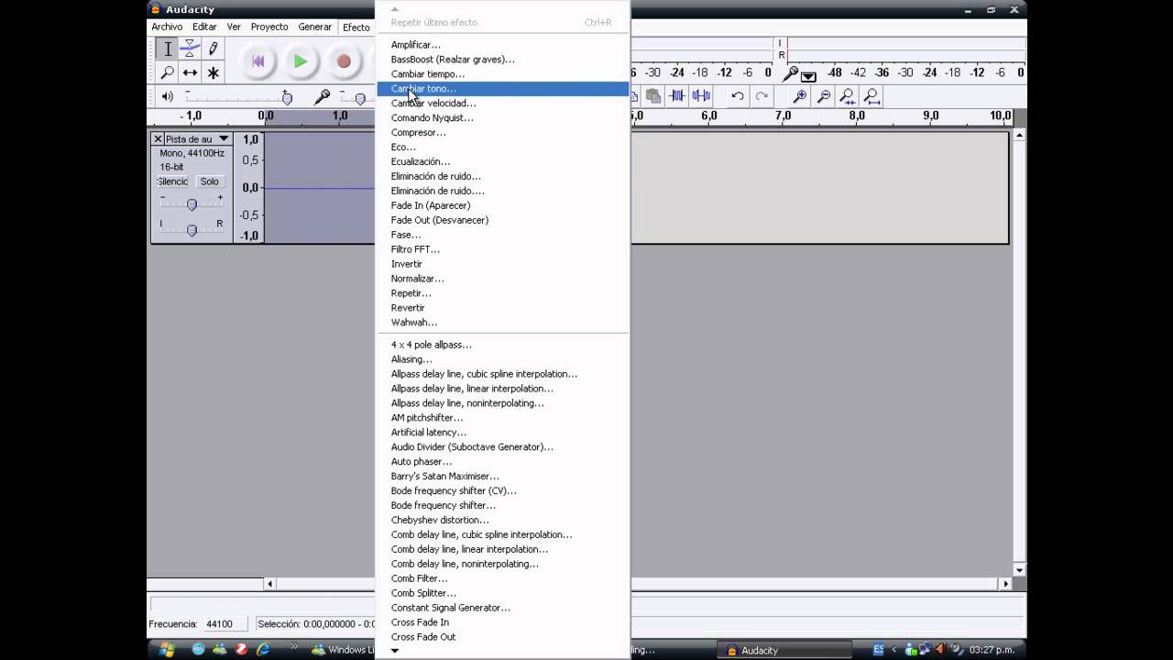The width and height of the screenshot is (1173, 660).
Task: Open the Ver menu
Action: click(234, 27)
